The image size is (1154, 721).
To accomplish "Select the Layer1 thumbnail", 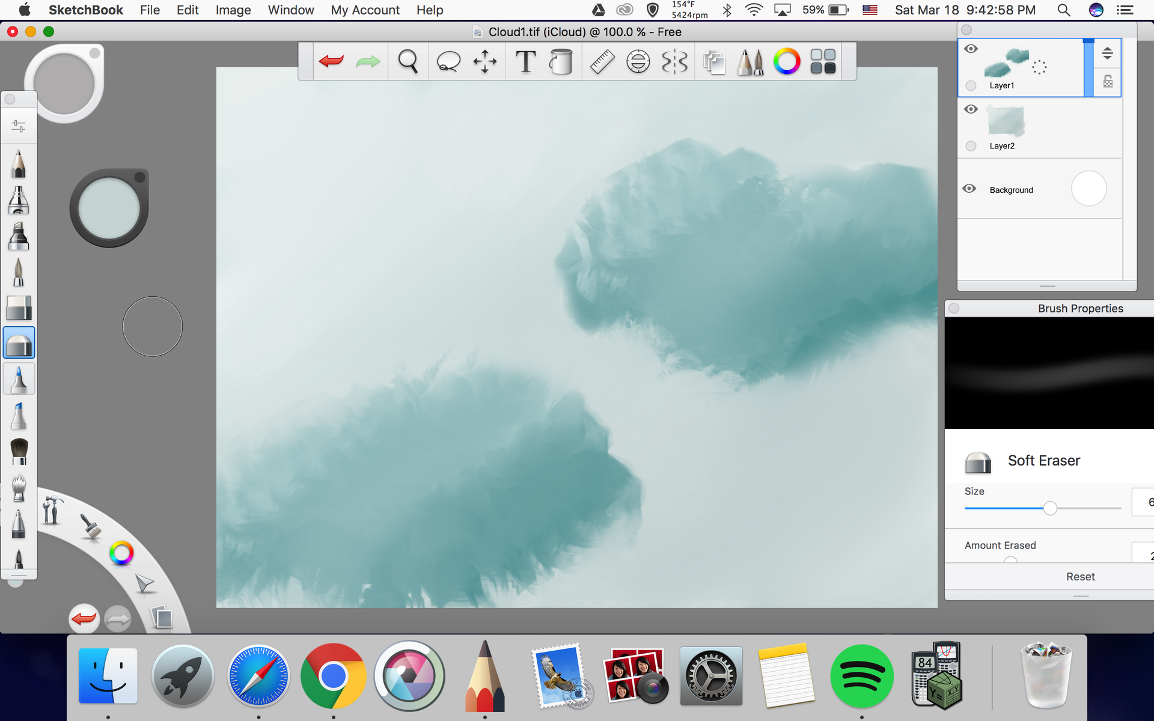I will [1008, 62].
